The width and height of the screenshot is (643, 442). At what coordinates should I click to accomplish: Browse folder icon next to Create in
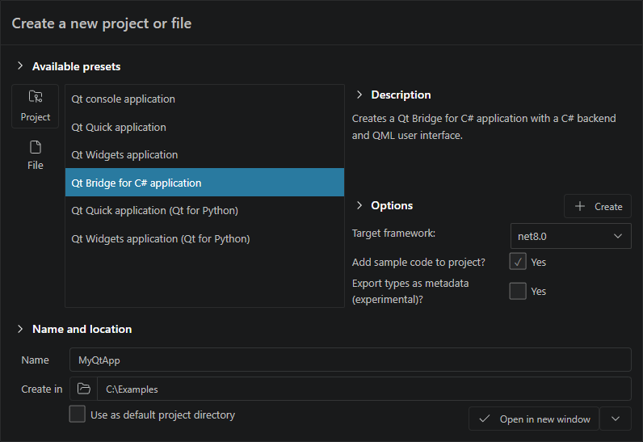click(x=84, y=389)
